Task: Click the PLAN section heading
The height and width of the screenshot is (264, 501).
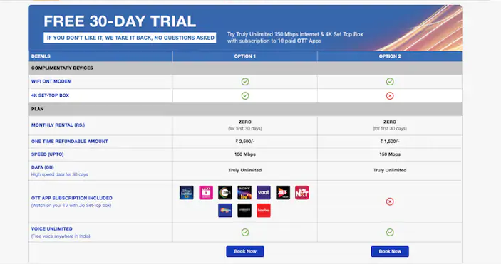Action: 37,109
